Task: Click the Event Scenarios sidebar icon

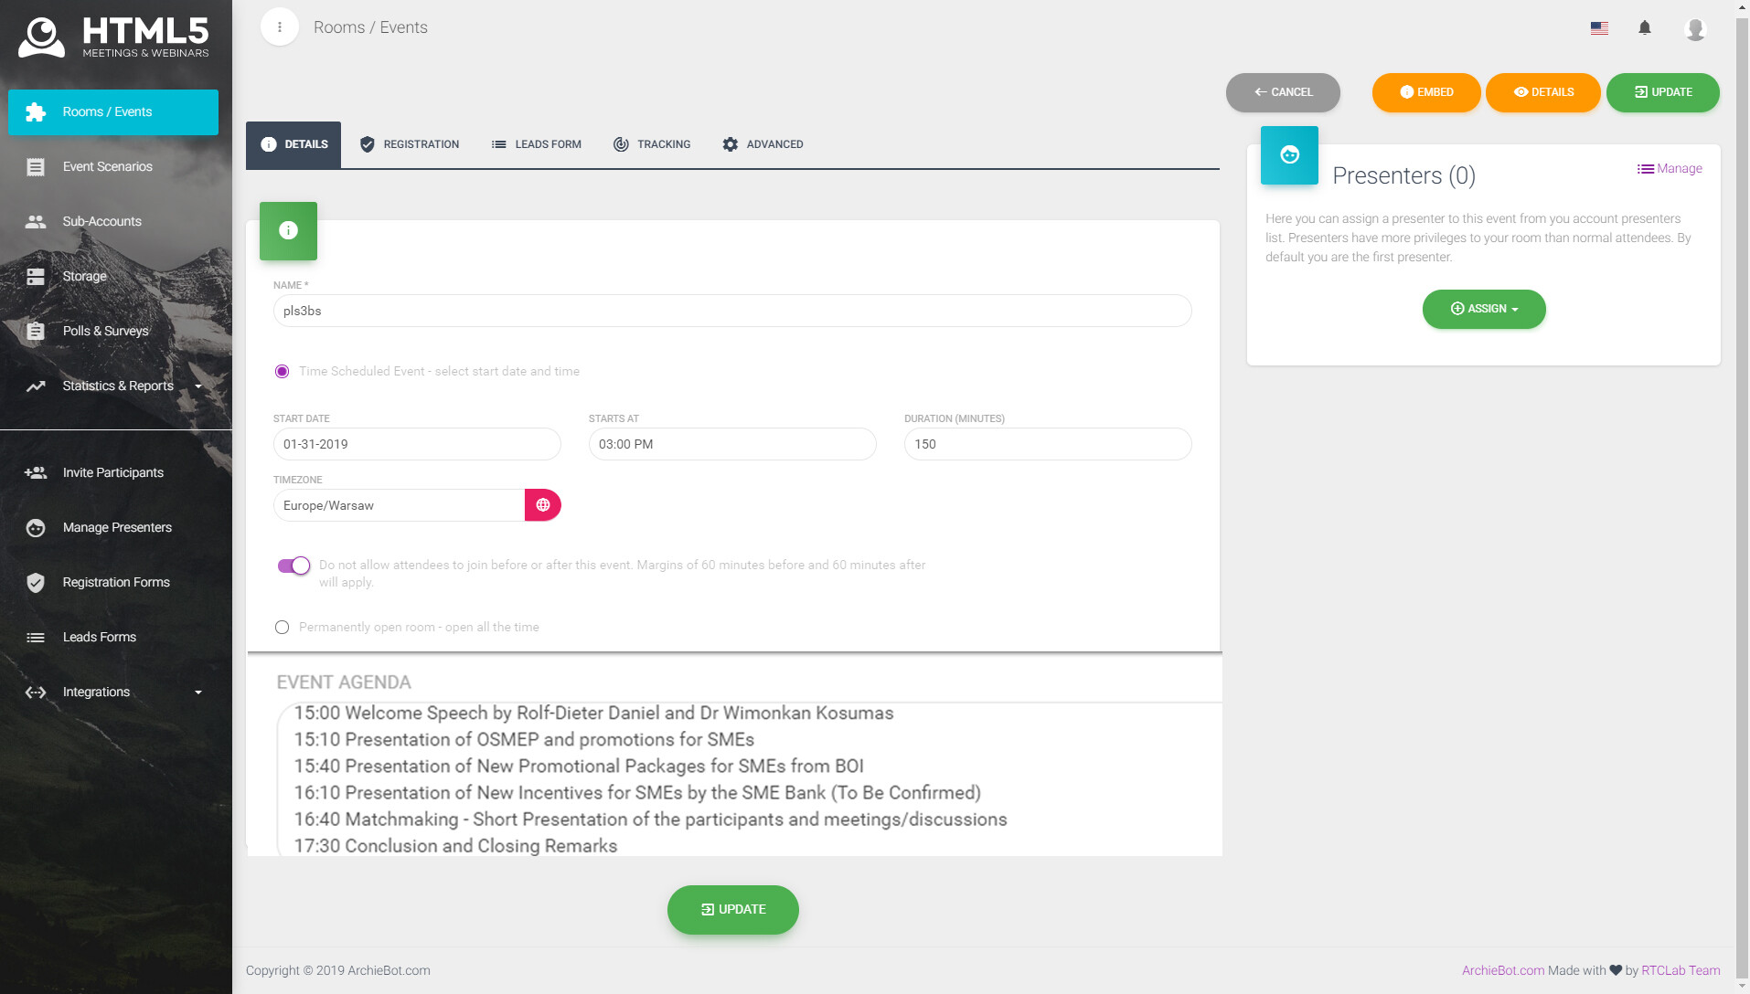Action: tap(36, 167)
